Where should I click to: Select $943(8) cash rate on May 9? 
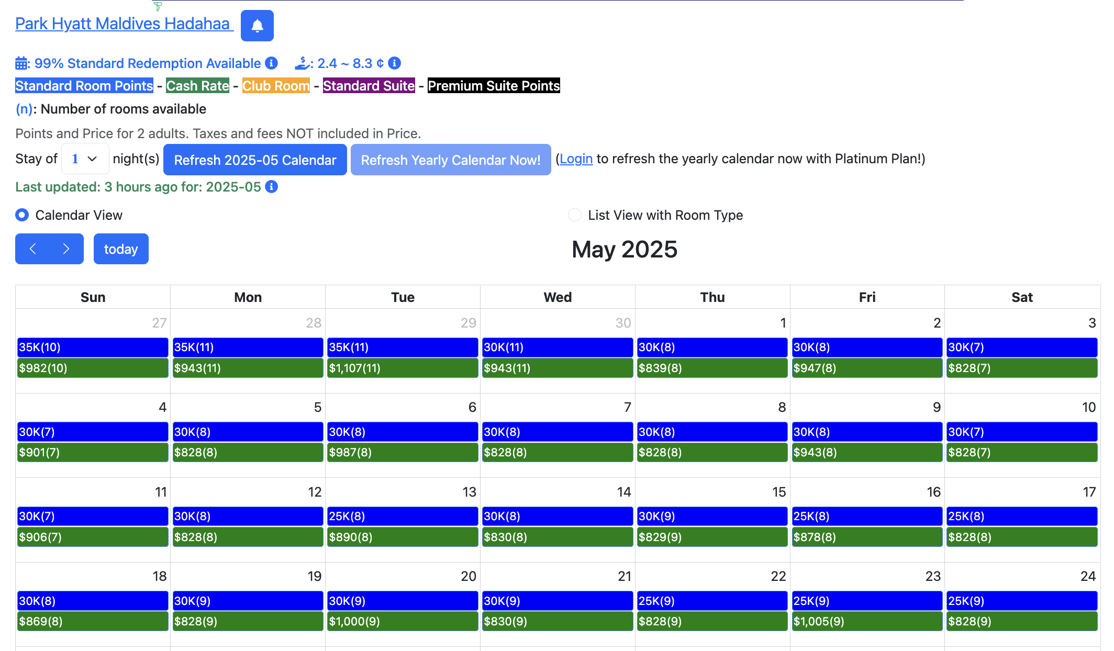pos(867,453)
